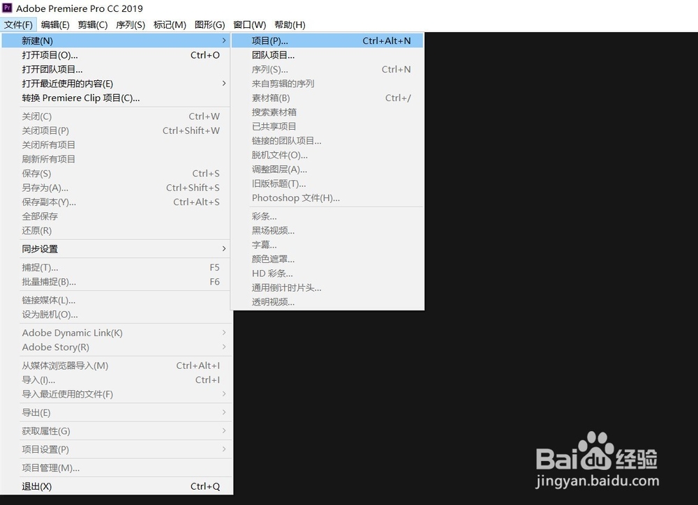
Task: Expand 打开最近使用的内容(E) submenu
Action: tap(116, 84)
